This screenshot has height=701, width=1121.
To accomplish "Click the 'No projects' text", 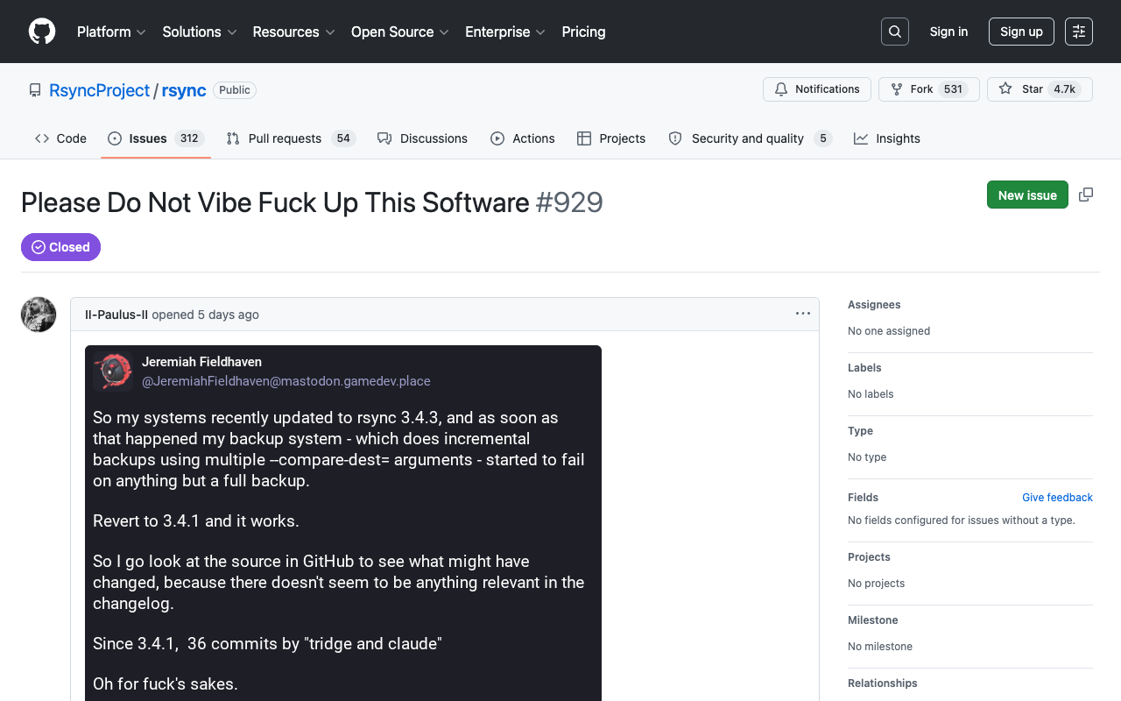I will (876, 584).
